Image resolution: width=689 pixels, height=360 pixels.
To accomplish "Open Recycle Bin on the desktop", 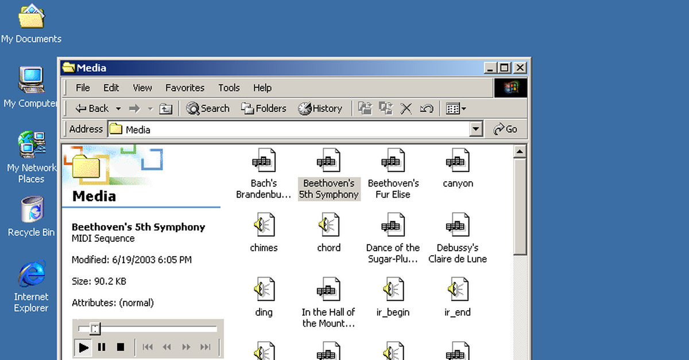I will point(32,210).
